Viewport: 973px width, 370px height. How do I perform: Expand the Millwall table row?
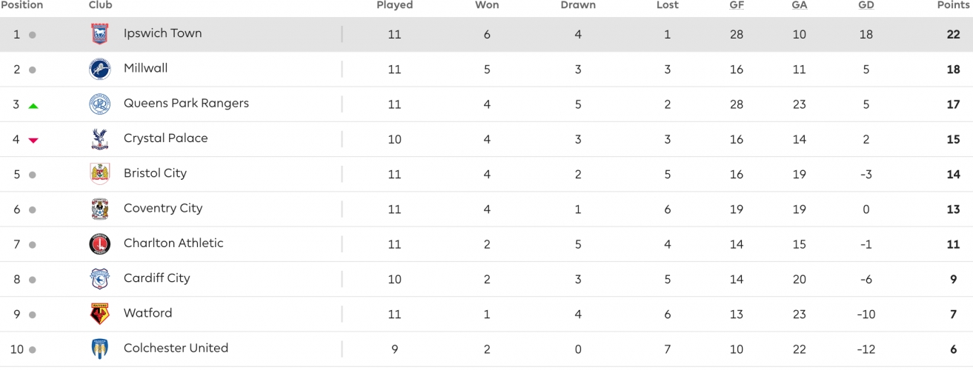point(486,70)
